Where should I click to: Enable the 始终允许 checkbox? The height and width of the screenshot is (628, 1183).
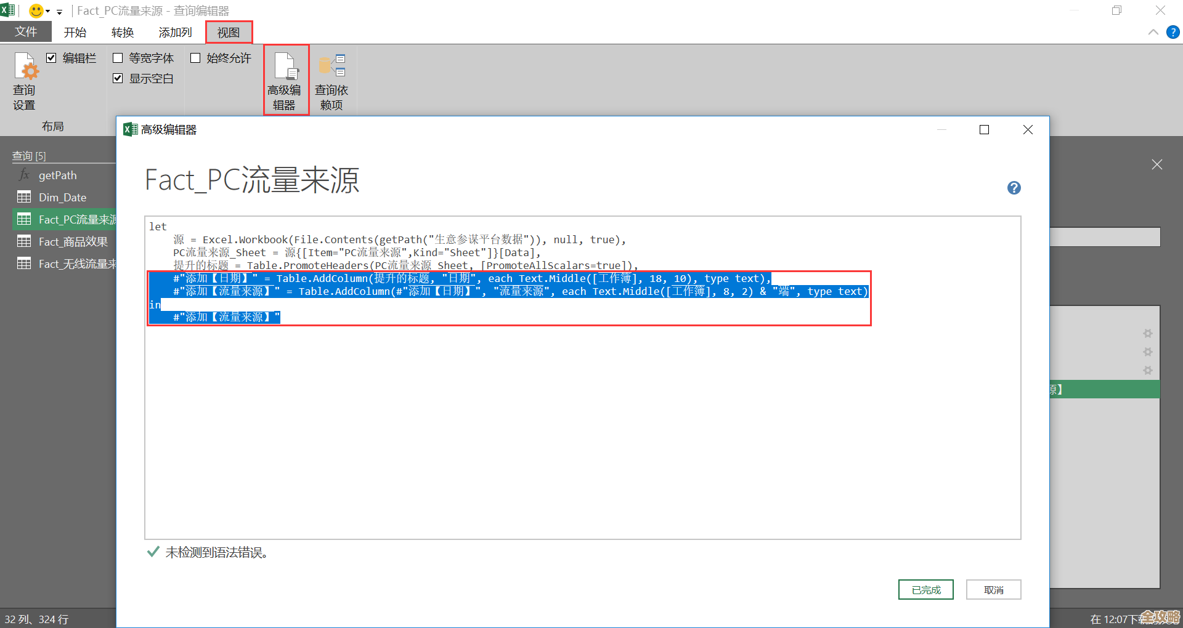pyautogui.click(x=195, y=58)
